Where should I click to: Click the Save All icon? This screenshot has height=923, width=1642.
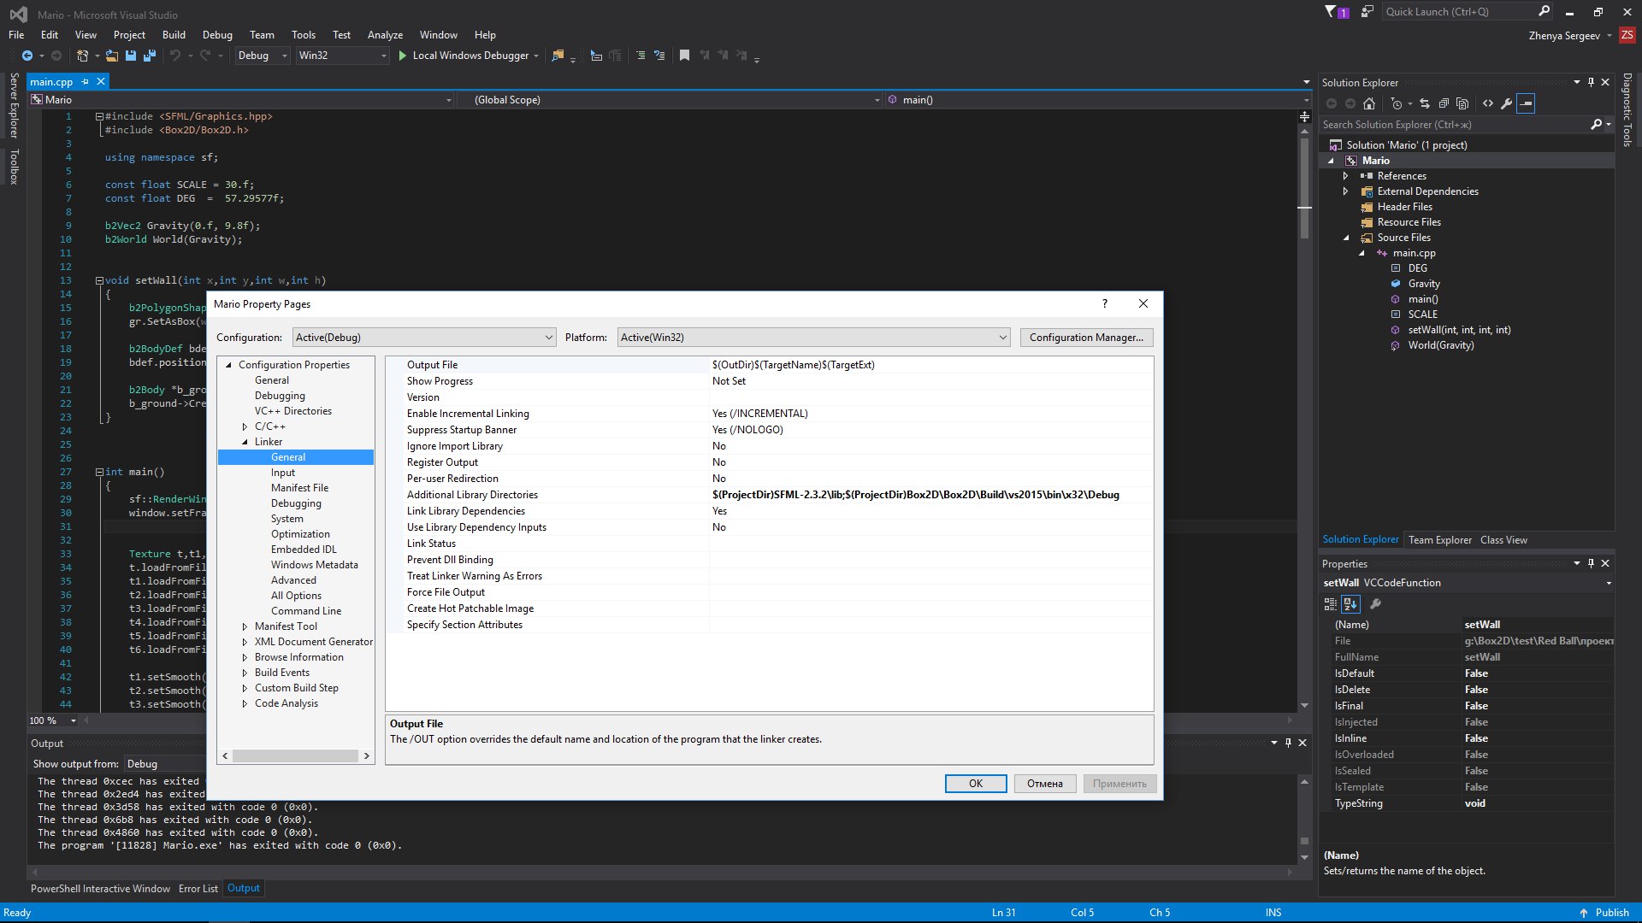click(150, 56)
